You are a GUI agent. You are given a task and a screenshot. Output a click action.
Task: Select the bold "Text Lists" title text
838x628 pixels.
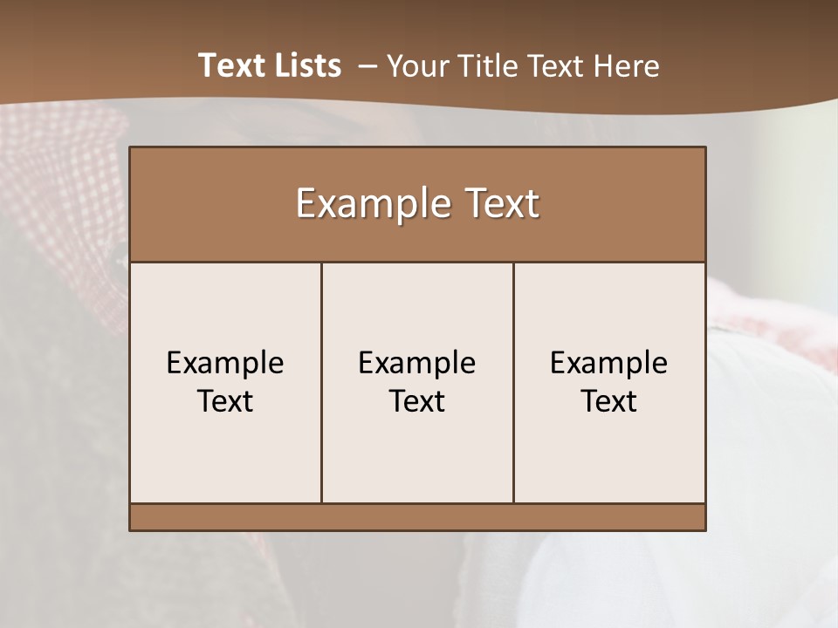(x=270, y=65)
